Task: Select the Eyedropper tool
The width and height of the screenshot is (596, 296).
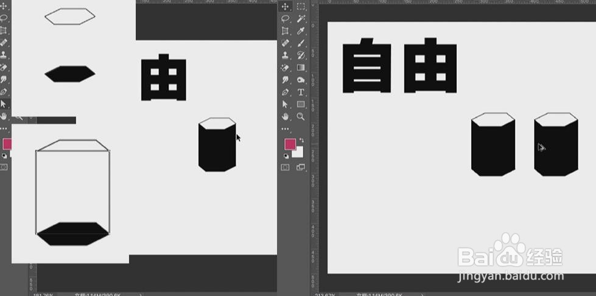Action: point(301,31)
